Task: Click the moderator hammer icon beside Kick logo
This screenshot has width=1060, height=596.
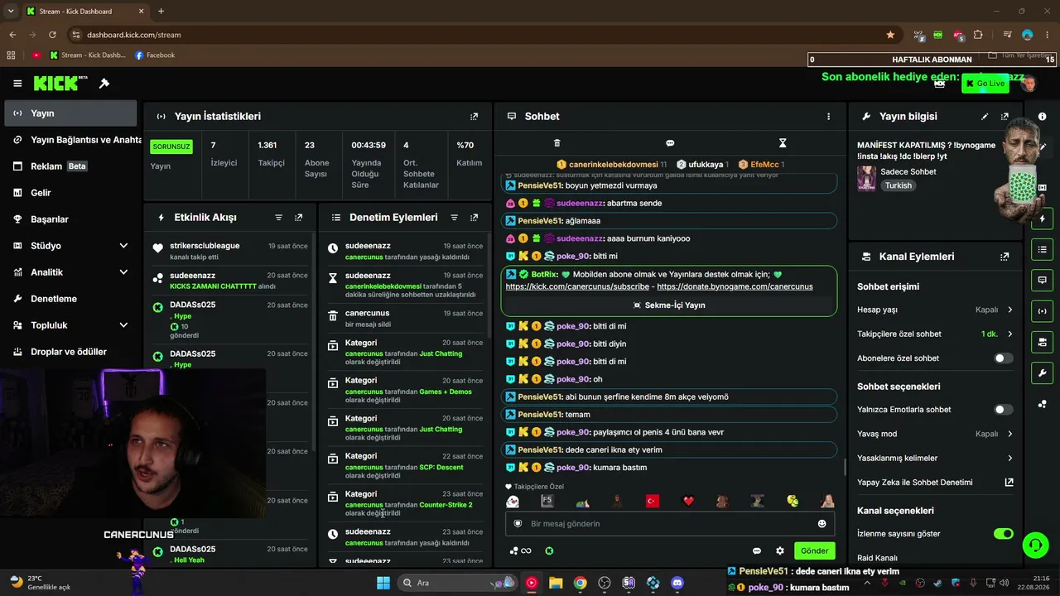Action: point(104,84)
